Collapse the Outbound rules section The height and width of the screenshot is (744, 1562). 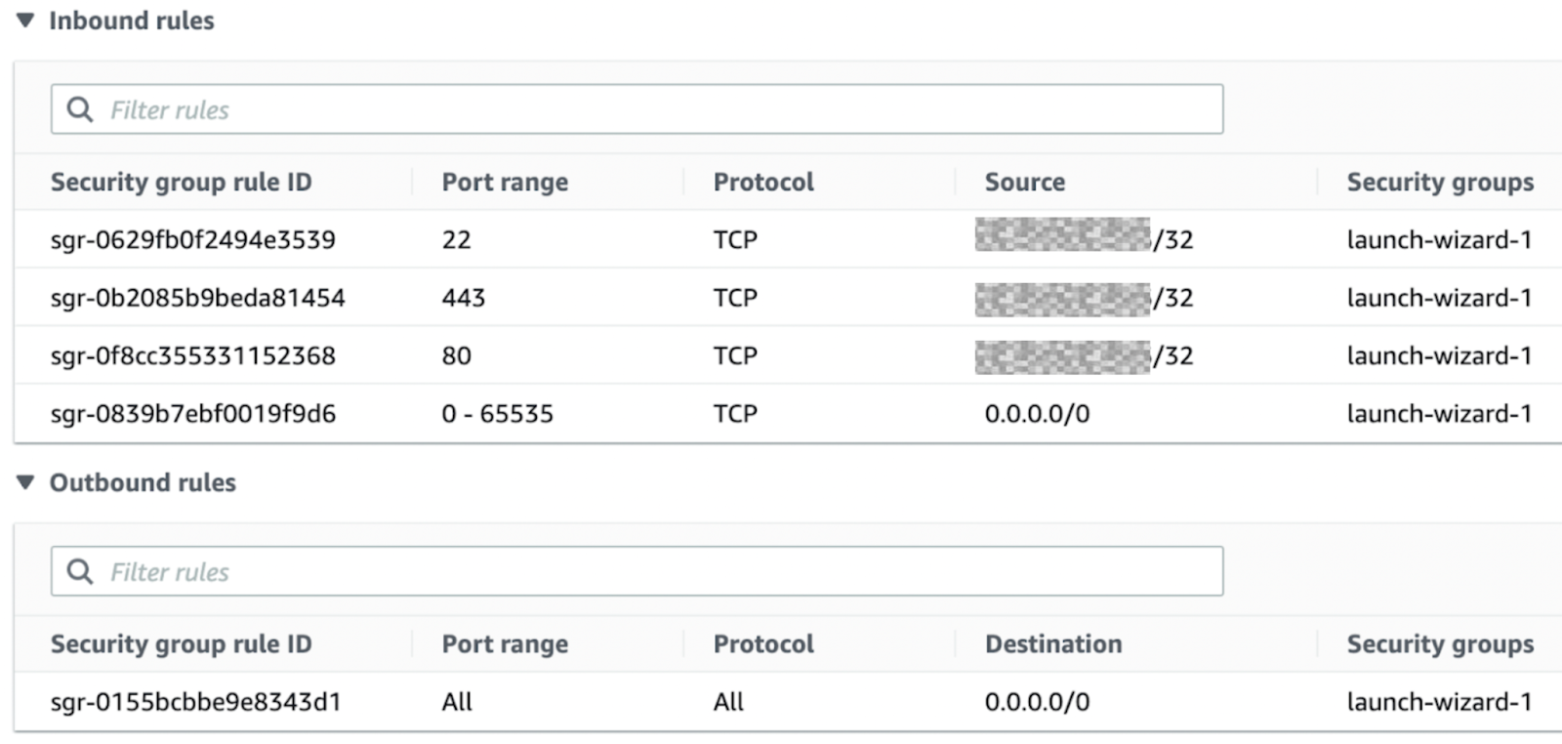click(26, 482)
